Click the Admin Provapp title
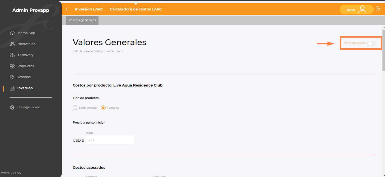 [x=31, y=10]
